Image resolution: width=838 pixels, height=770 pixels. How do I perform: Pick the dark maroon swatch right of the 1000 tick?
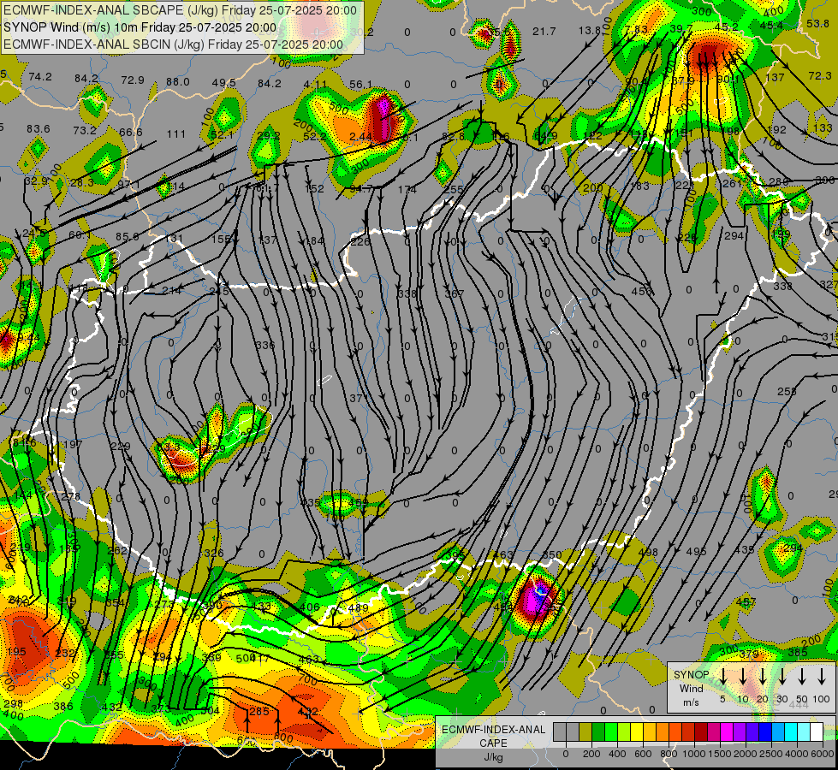(701, 732)
